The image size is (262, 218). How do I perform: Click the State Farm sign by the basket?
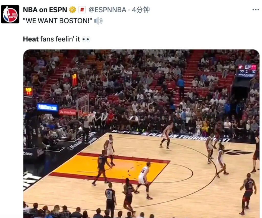[68, 112]
